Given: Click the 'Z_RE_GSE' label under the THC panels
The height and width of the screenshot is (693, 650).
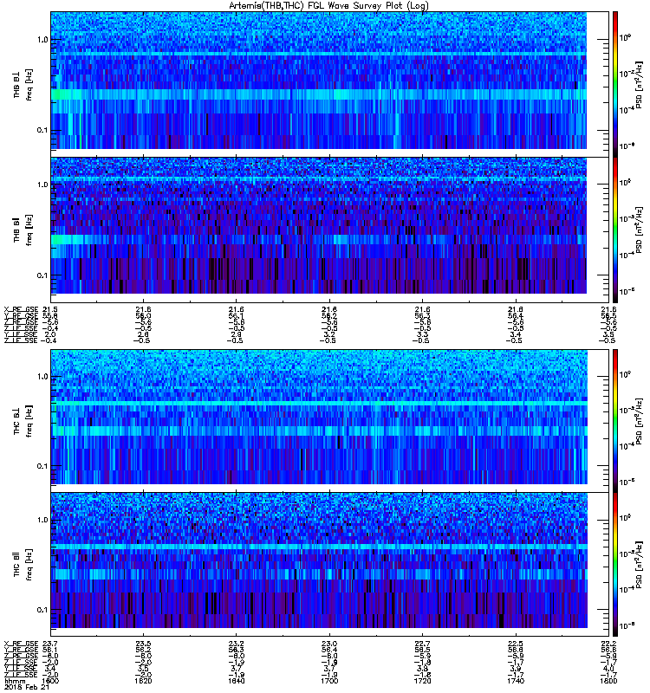Looking at the screenshot, I should (x=21, y=656).
